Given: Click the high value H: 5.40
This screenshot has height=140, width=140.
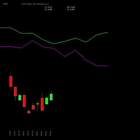Looking at the screenshot, I should tap(71, 7).
